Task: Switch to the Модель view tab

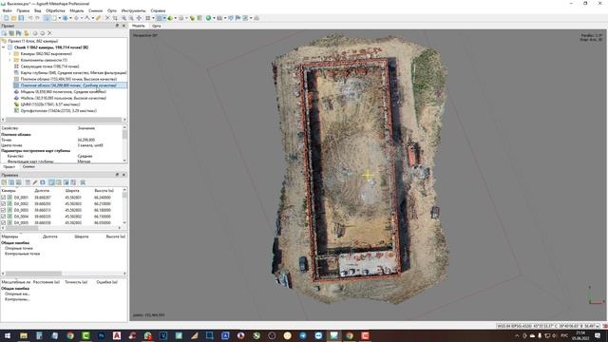Action: click(x=139, y=26)
